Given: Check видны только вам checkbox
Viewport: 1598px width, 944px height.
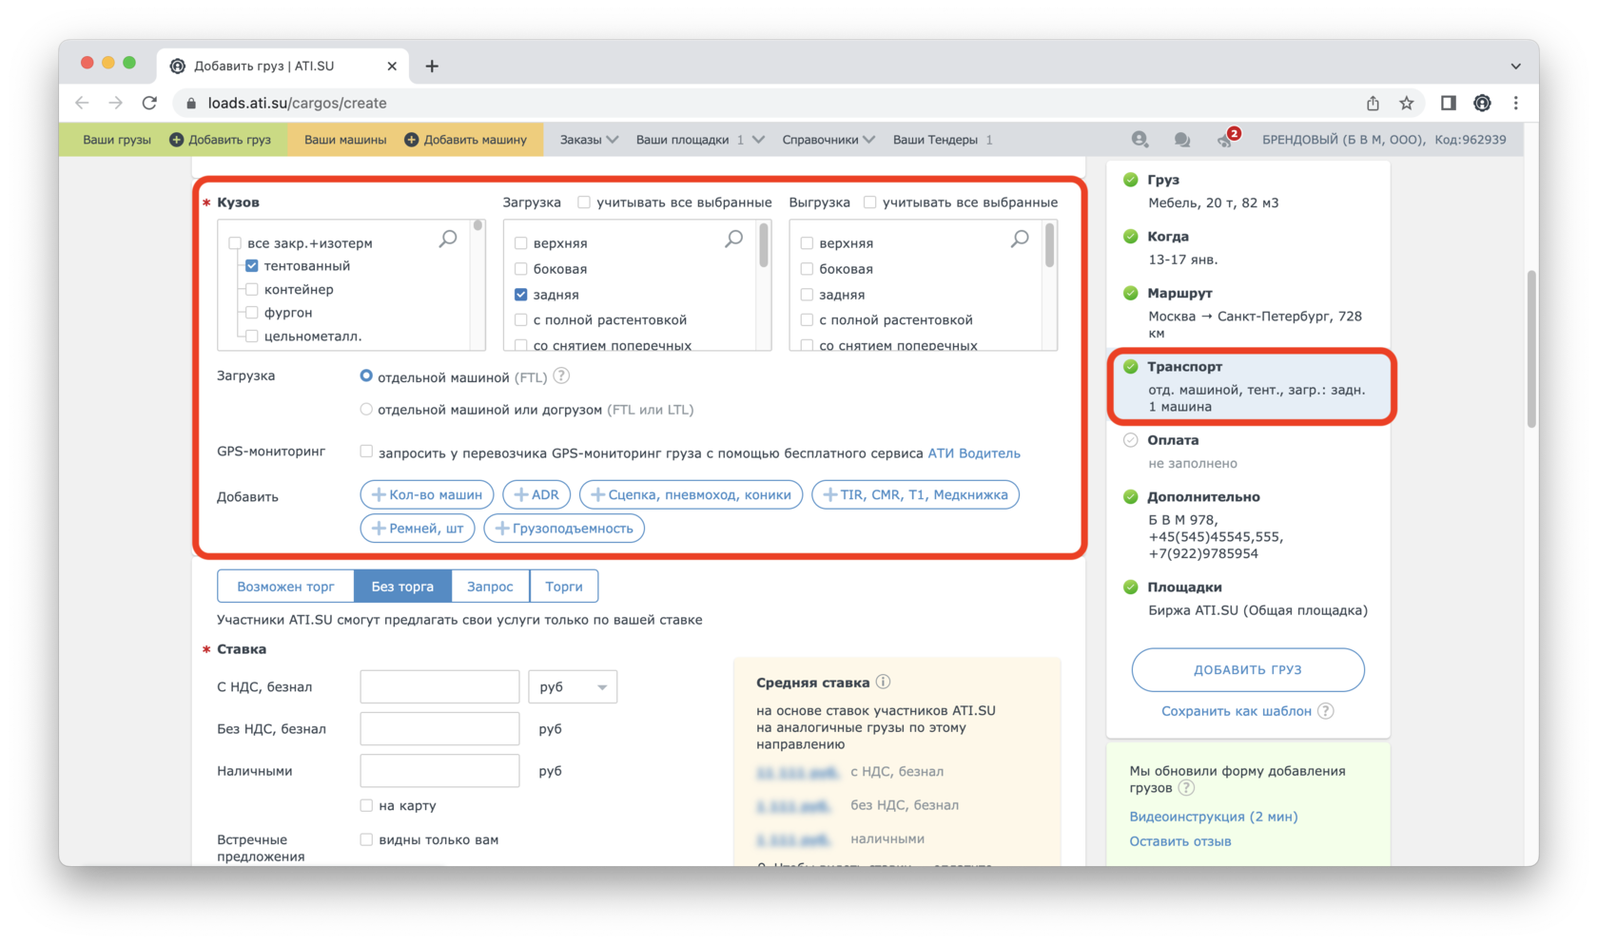Looking at the screenshot, I should click(x=366, y=839).
